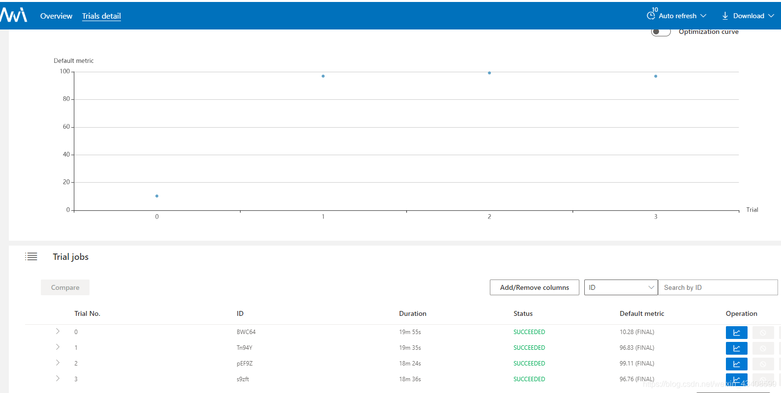Click the Trial jobs section heading

71,256
